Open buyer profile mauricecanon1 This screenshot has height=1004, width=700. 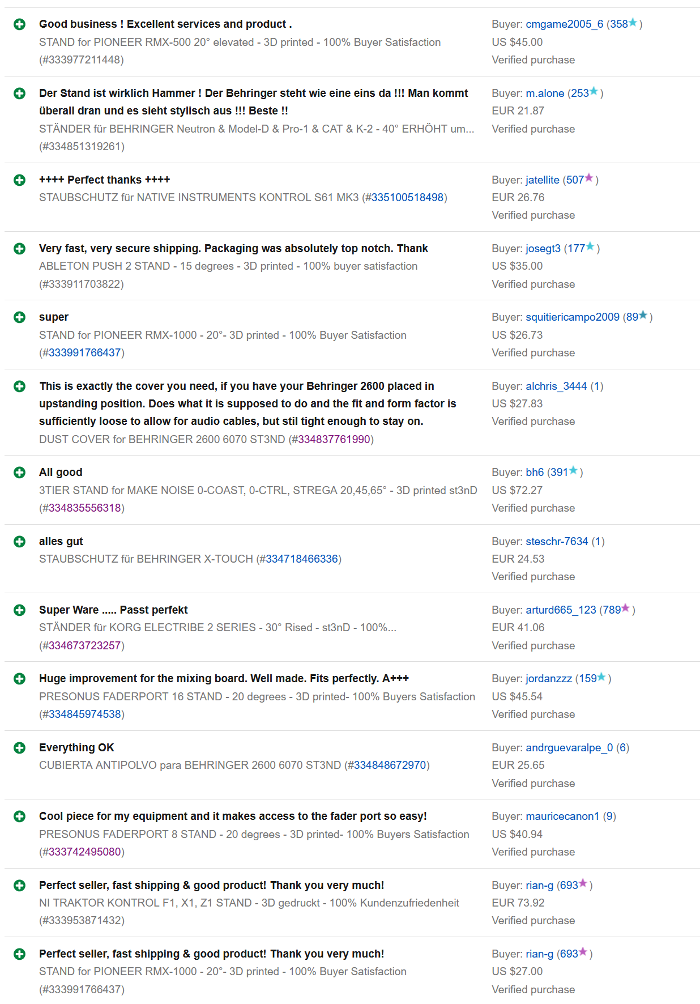pyautogui.click(x=562, y=816)
